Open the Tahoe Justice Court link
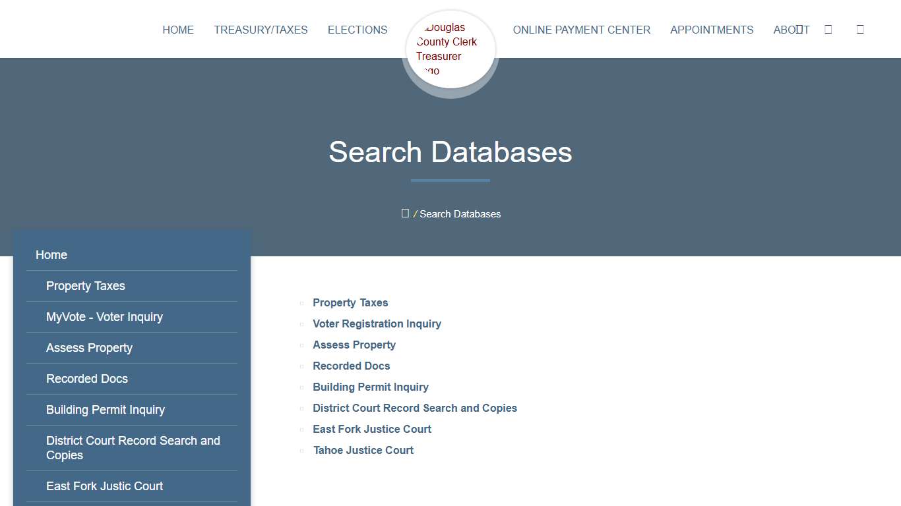Viewport: 901px width, 506px height. (363, 450)
